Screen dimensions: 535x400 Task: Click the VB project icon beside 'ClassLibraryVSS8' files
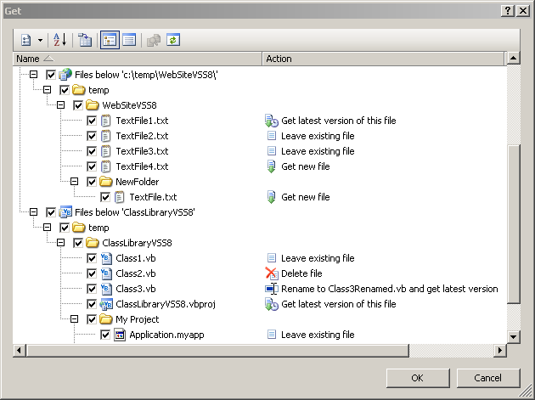tap(65, 212)
